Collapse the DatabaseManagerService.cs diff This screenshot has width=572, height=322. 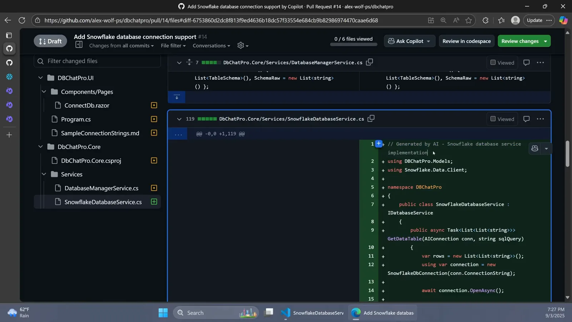(x=179, y=63)
